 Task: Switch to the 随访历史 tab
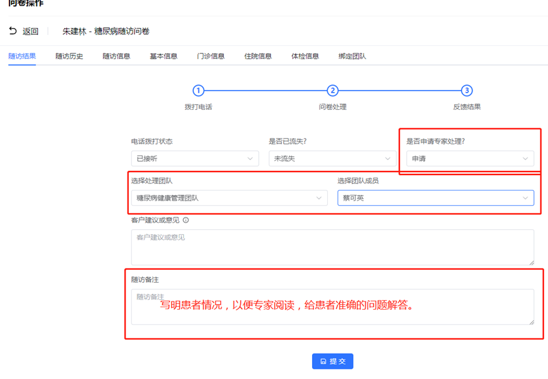point(69,56)
